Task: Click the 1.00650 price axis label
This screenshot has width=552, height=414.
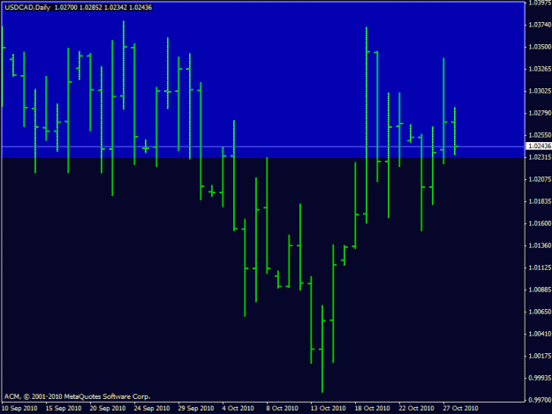Action: (x=540, y=312)
